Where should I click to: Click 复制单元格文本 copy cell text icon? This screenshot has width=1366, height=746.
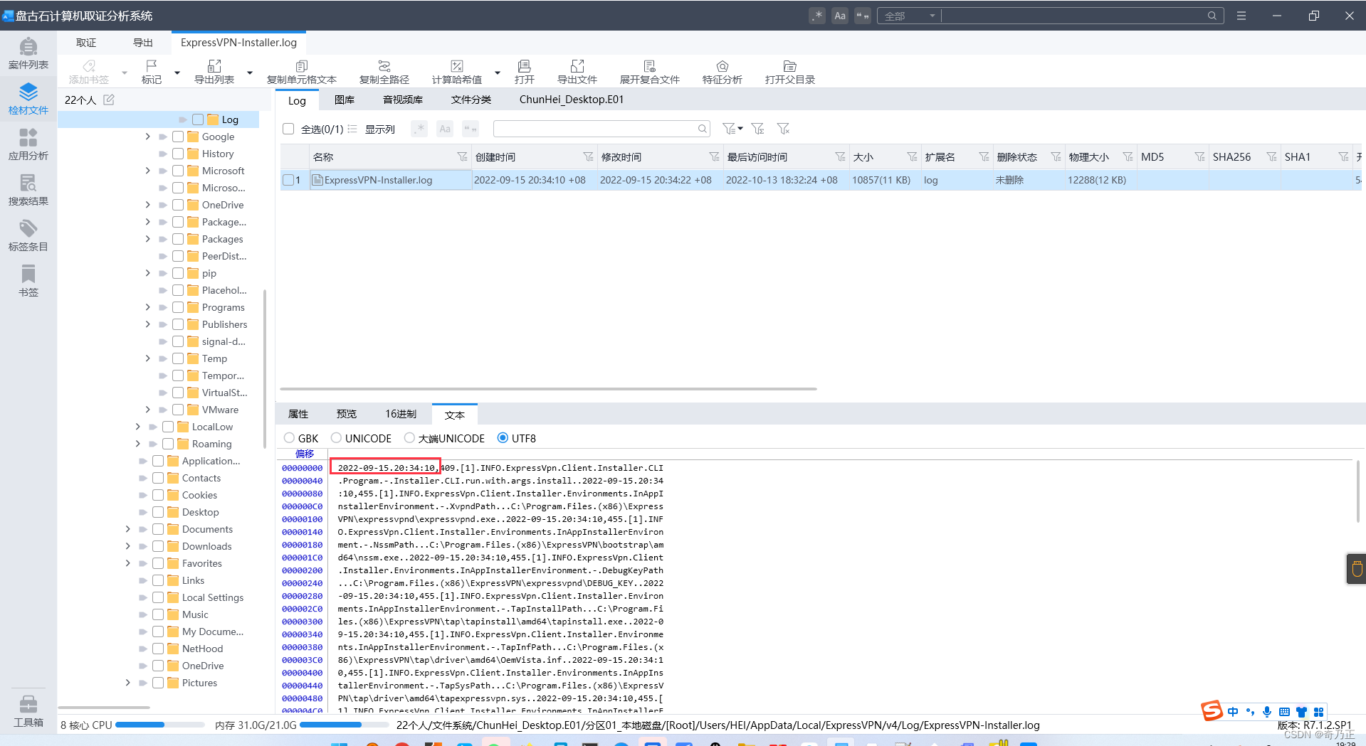point(302,72)
